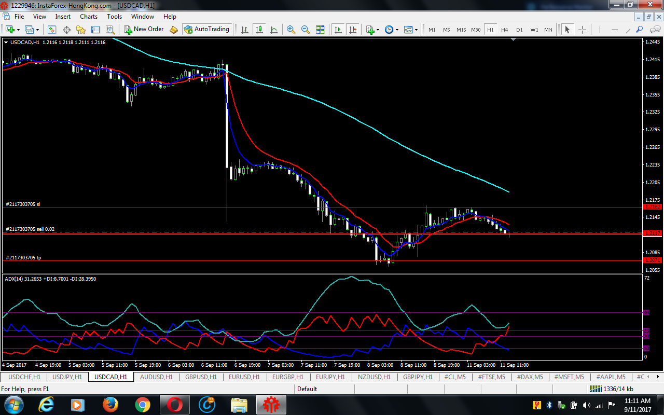
Task: Switch to the M15 timeframe
Action: point(461,30)
